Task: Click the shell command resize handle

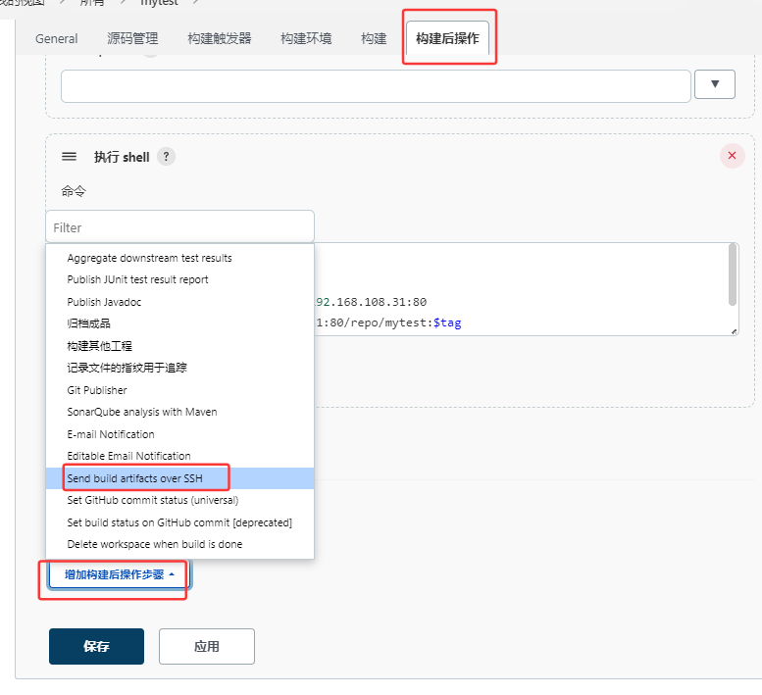Action: 735,331
